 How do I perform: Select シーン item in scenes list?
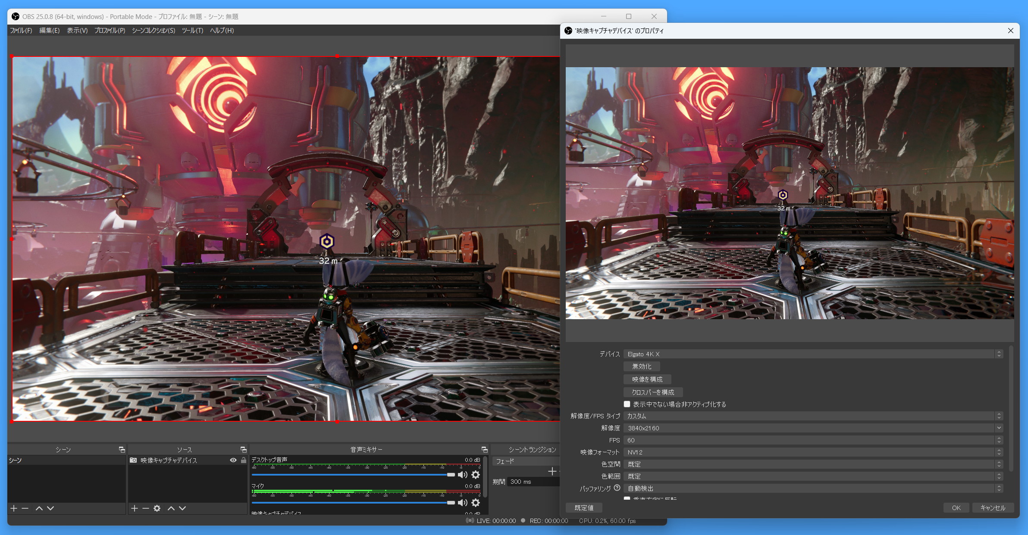click(x=66, y=460)
